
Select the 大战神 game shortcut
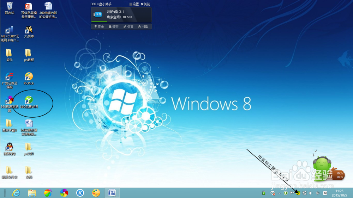point(29,32)
